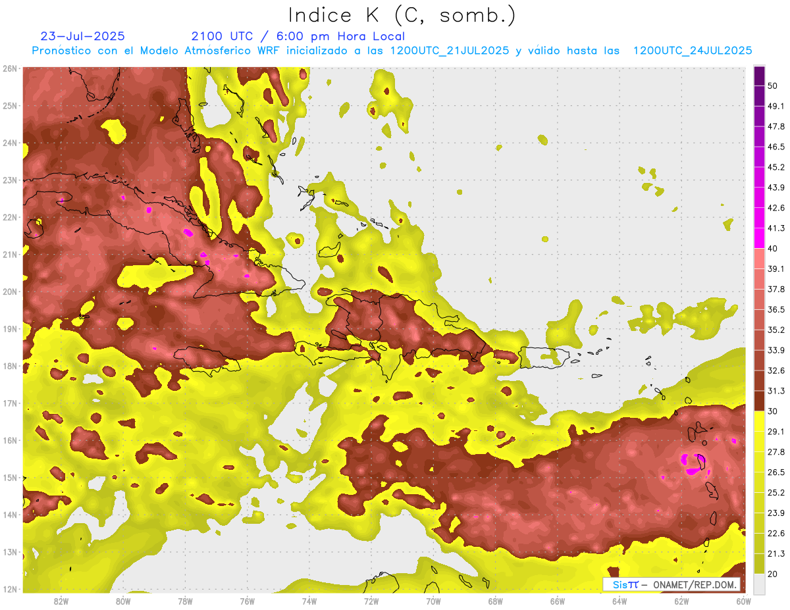Screen dimensions: 790x610
Task: Click color bar segment between 39.1 and 40
Action: tap(760, 259)
